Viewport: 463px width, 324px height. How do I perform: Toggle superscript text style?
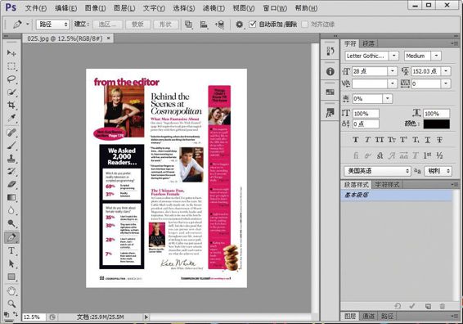[403, 140]
